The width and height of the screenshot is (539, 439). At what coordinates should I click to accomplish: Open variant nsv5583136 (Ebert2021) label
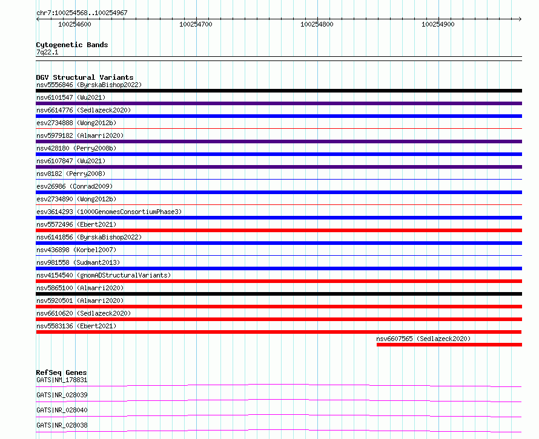pyautogui.click(x=76, y=326)
